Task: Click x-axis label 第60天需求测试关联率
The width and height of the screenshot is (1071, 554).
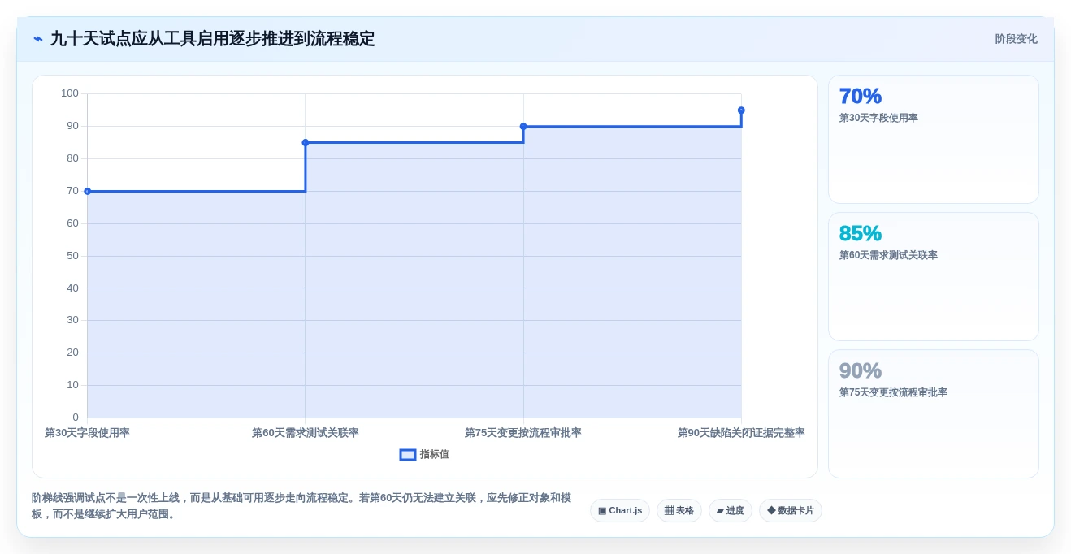Action: [x=306, y=433]
